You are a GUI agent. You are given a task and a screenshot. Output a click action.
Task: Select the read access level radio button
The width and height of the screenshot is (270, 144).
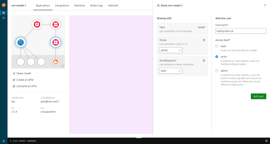pyautogui.click(x=217, y=46)
